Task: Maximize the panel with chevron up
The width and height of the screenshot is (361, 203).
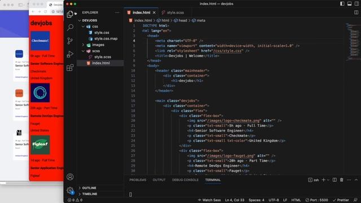Action: coord(356,180)
